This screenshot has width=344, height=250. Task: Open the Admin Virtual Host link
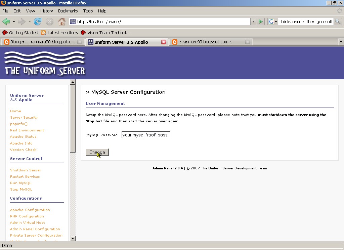point(28,222)
